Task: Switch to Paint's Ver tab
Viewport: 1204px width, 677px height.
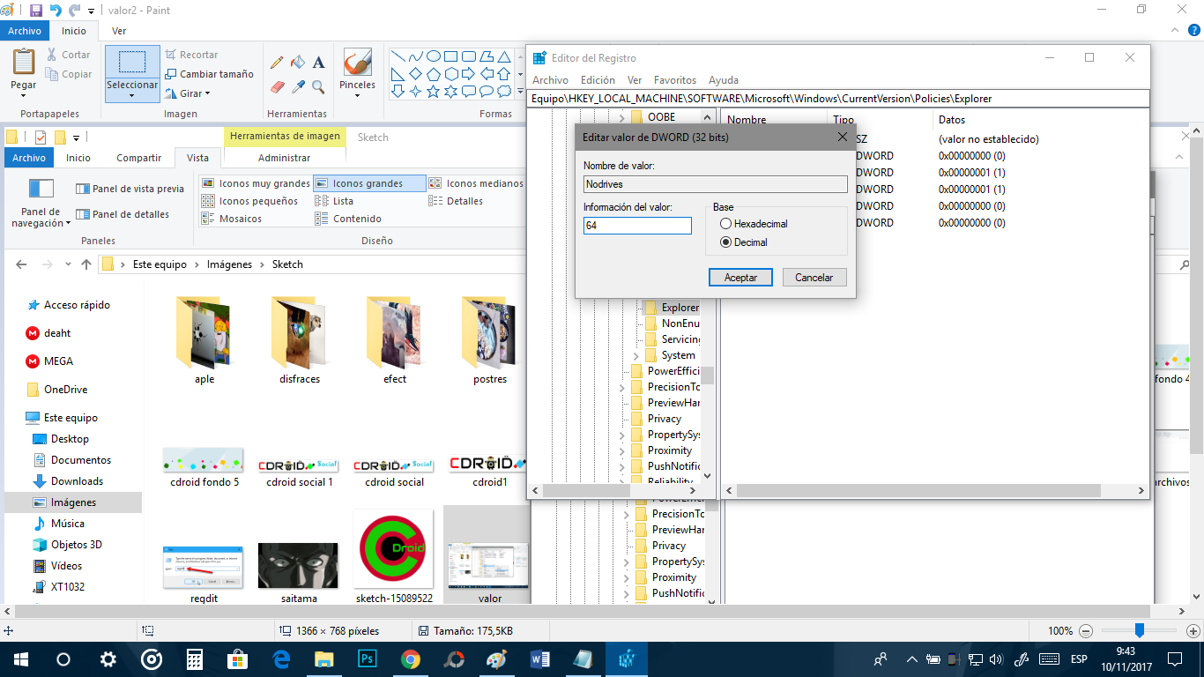Action: (119, 31)
